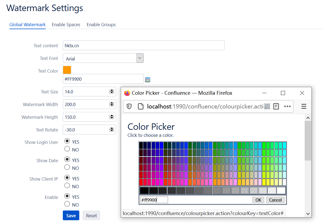Select YES for Show Date

tap(67, 159)
